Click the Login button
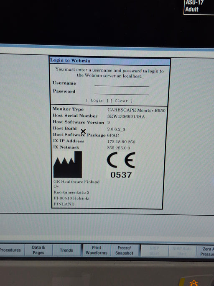This screenshot has width=214, height=286. pos(97,100)
